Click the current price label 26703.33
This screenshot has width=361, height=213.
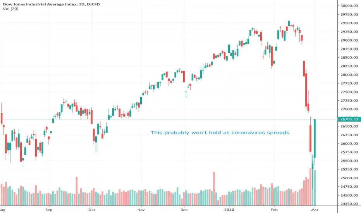349,119
